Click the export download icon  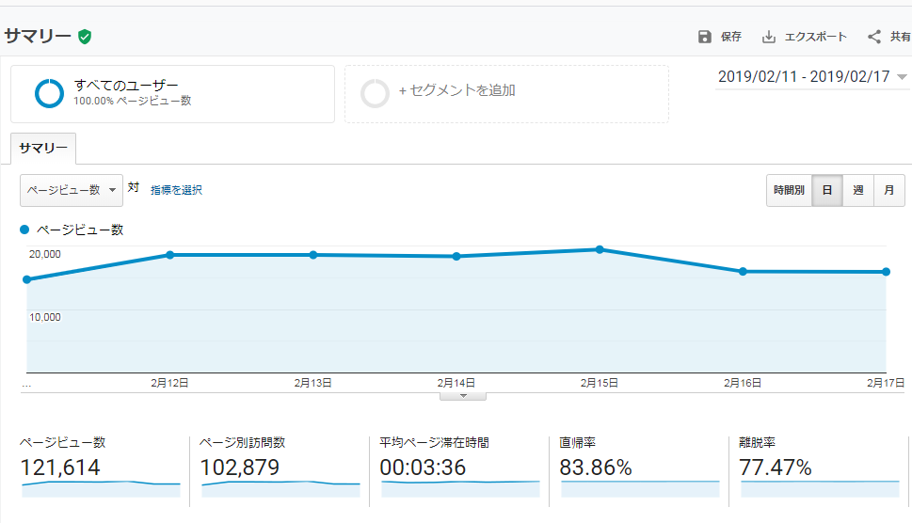coord(769,37)
